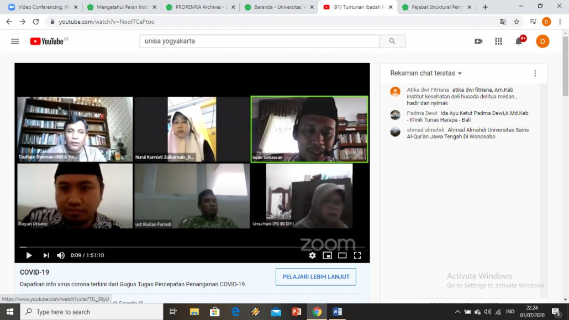569x320 pixels.
Task: Enter full screen video mode
Action: (357, 255)
